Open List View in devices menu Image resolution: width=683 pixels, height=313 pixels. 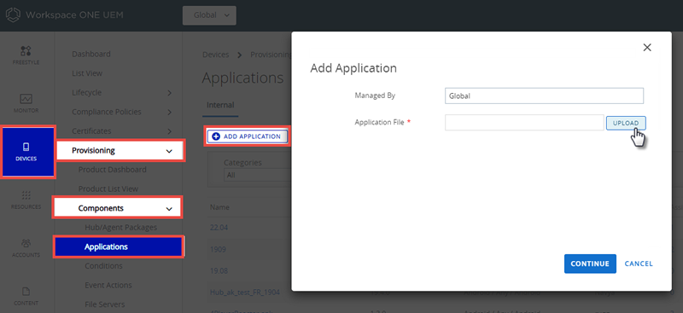tap(87, 73)
